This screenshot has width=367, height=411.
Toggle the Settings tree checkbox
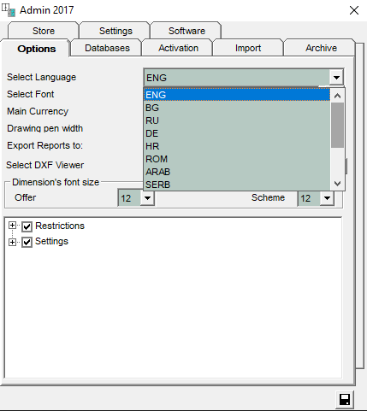point(27,242)
